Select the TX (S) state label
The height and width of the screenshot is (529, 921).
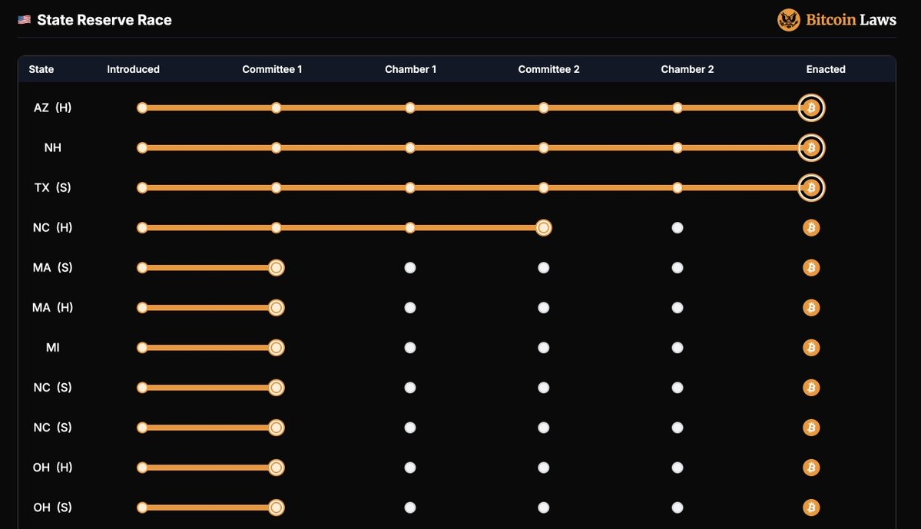52,188
